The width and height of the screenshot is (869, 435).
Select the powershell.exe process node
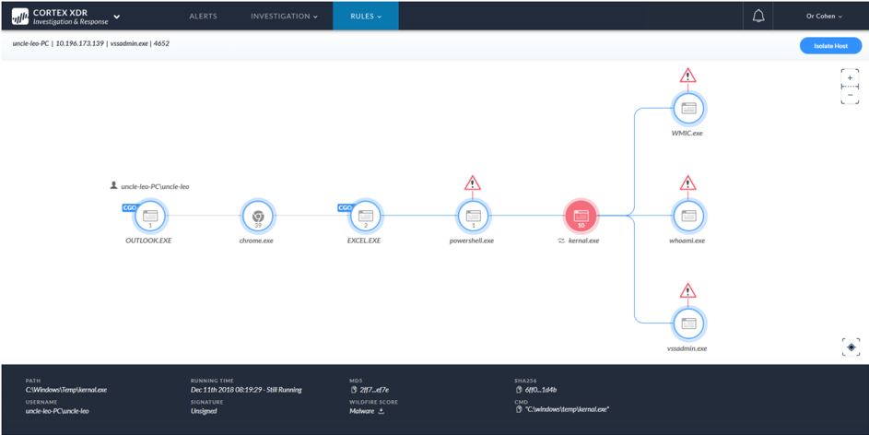(473, 216)
